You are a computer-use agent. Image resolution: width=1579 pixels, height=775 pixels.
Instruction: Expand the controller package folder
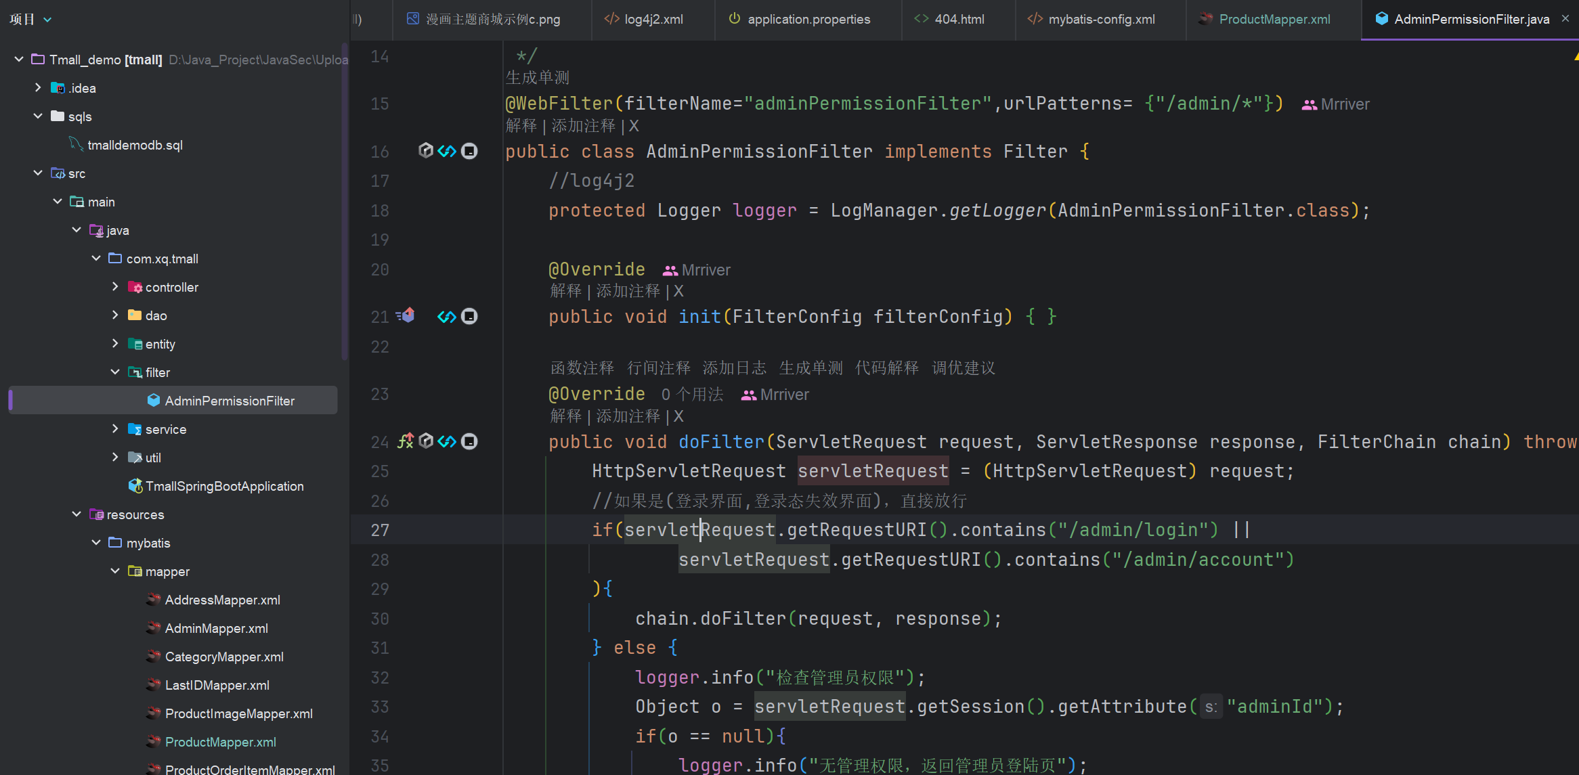[x=115, y=287]
